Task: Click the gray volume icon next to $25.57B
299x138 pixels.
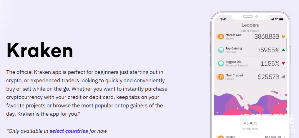Action: coord(283,77)
